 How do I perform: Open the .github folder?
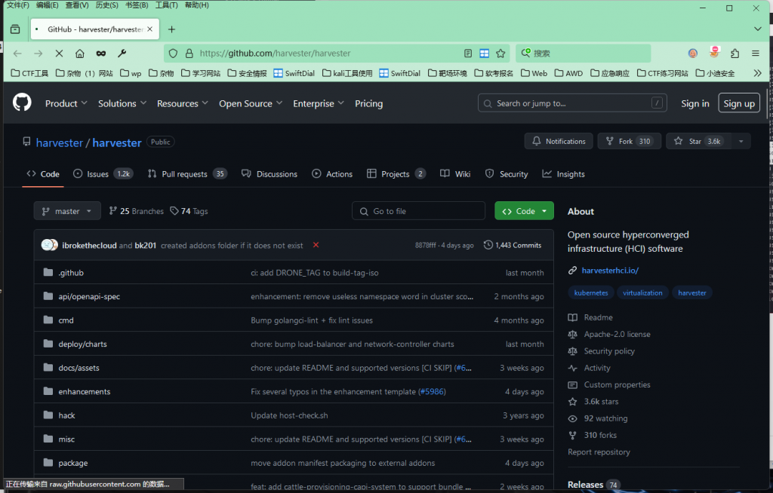71,273
